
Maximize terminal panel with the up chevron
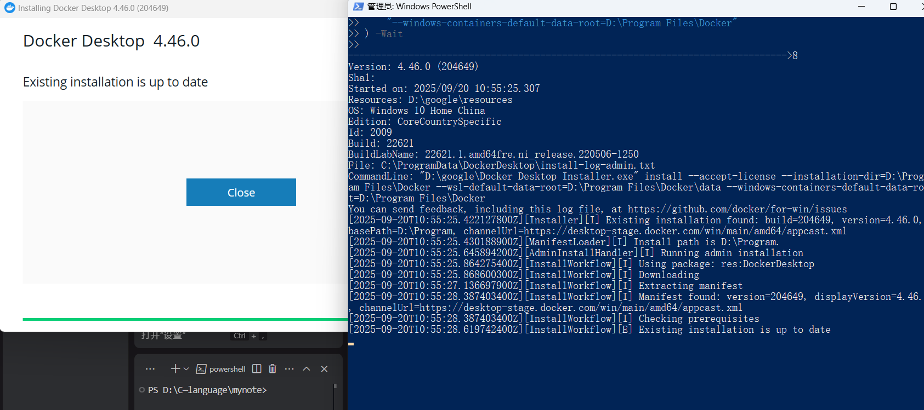(x=307, y=369)
